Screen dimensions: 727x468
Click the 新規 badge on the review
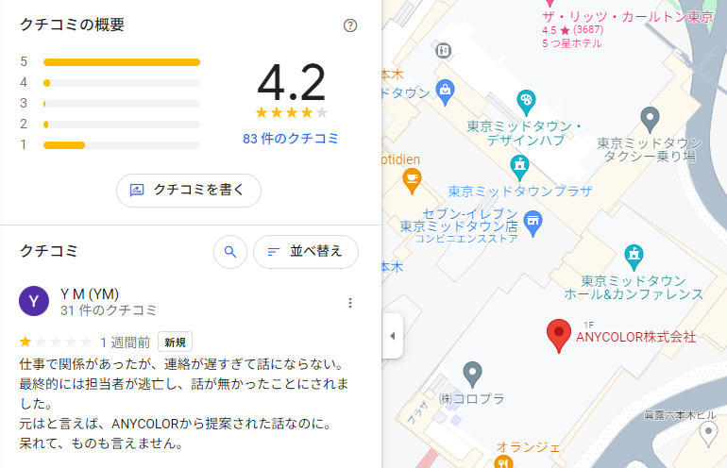pos(175,343)
